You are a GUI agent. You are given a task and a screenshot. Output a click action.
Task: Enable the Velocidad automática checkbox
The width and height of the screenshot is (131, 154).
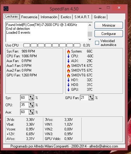coord(97,43)
